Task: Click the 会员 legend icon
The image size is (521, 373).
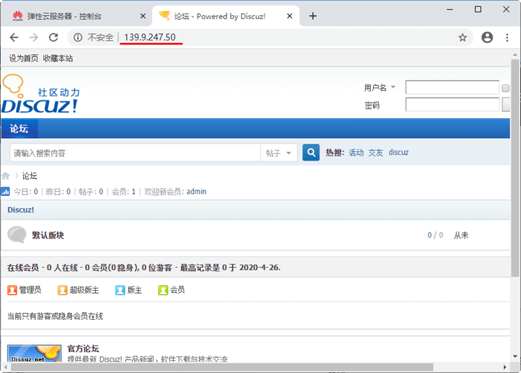Action: point(163,290)
